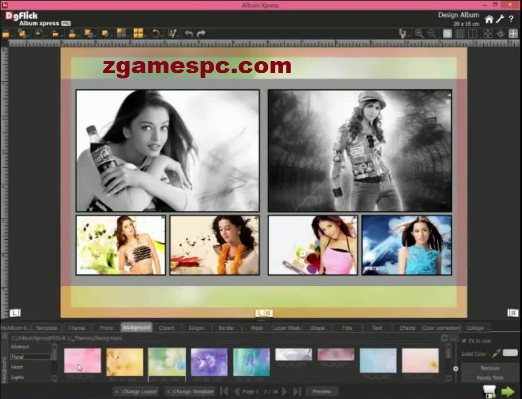Open the Effects tab

click(x=408, y=328)
